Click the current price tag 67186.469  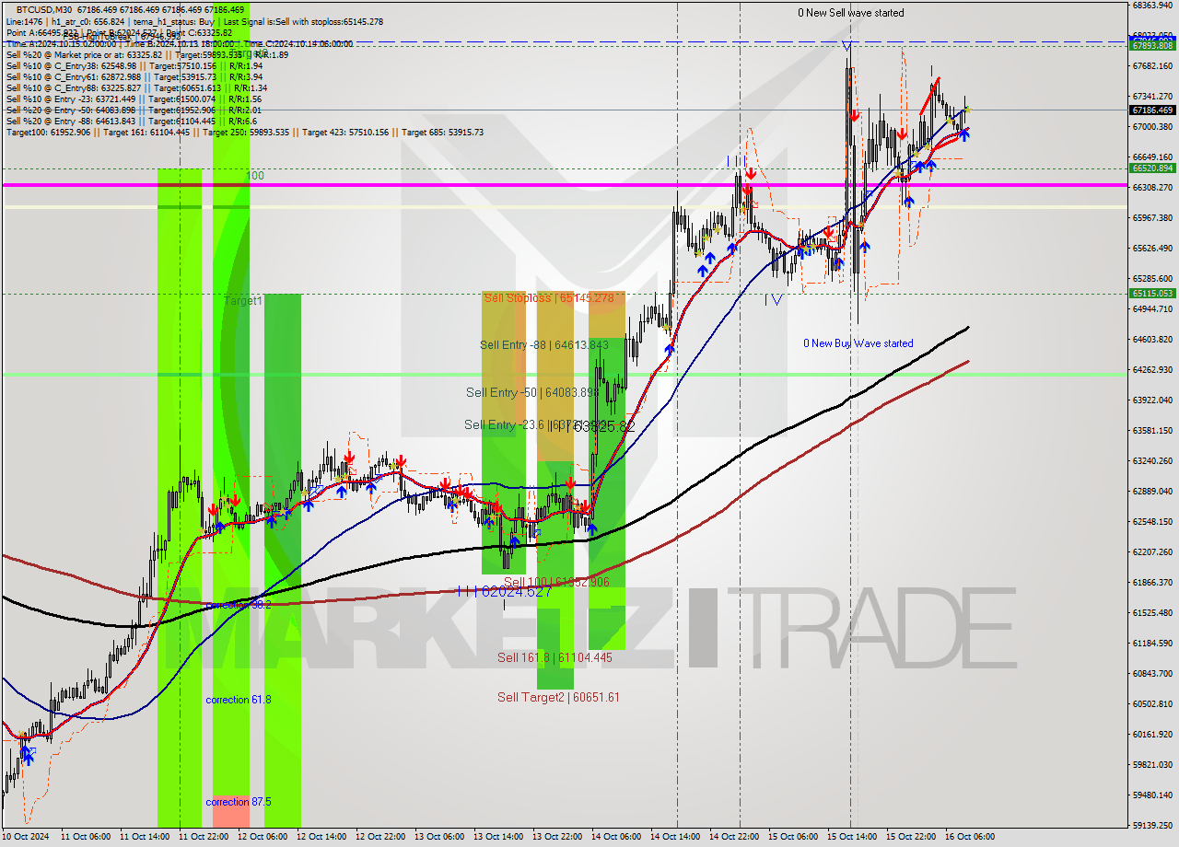click(x=1151, y=110)
